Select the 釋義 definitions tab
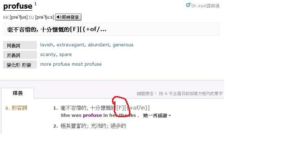The image size is (284, 159). [x=18, y=93]
